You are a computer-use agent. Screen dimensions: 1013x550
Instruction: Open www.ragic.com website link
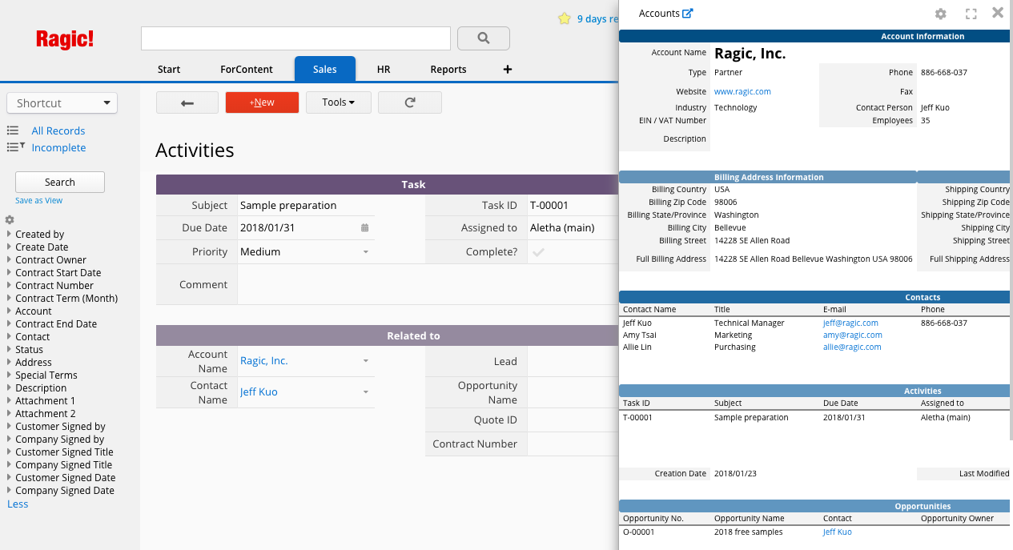click(x=742, y=92)
